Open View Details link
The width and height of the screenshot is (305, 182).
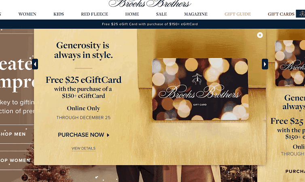(x=83, y=148)
